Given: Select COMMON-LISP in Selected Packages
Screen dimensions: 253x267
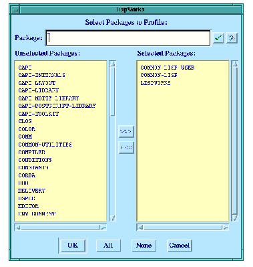Looking at the screenshot, I should (159, 75).
